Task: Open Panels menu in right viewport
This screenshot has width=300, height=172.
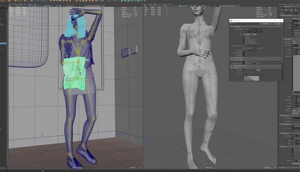Action: pos(170,4)
